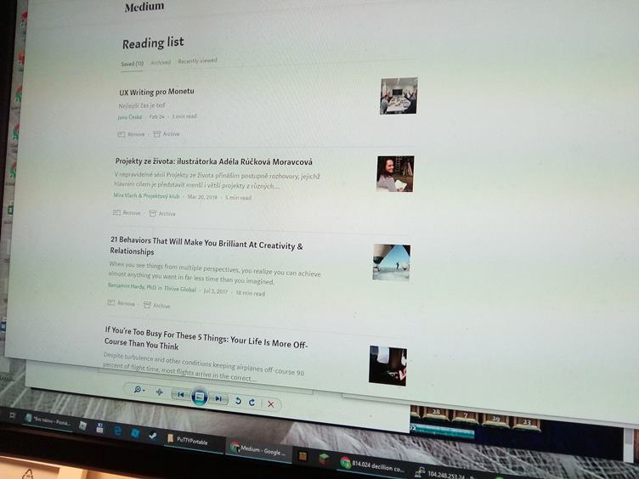Rotate image counterclockwise in Photo Viewer
The image size is (639, 479).
point(238,401)
